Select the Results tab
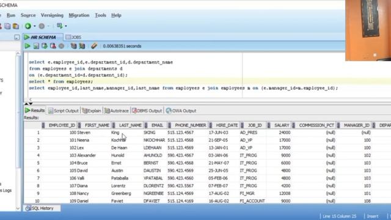The width and height of the screenshot is (391, 220). (x=35, y=110)
